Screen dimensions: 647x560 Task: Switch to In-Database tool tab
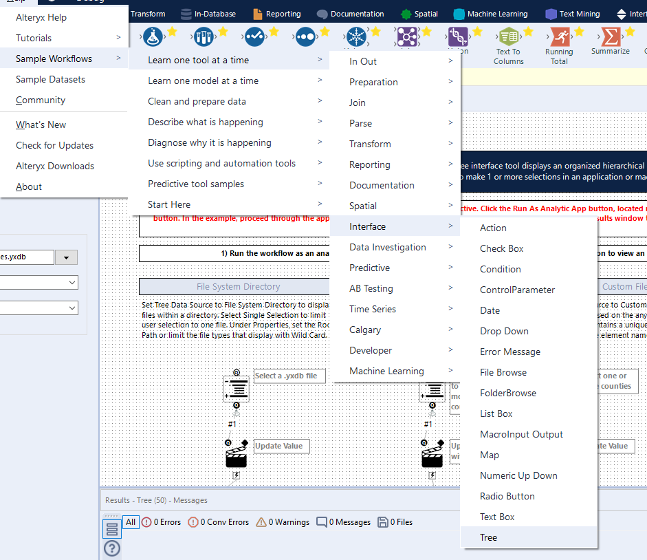click(208, 14)
